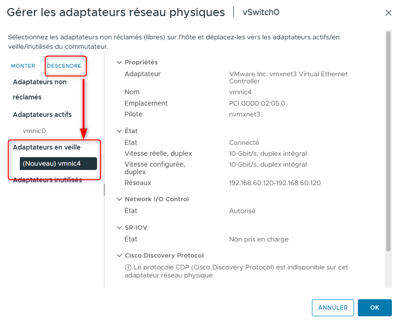Collapse the Propriétés section
Viewport: 399px width, 321px height.
click(x=119, y=62)
